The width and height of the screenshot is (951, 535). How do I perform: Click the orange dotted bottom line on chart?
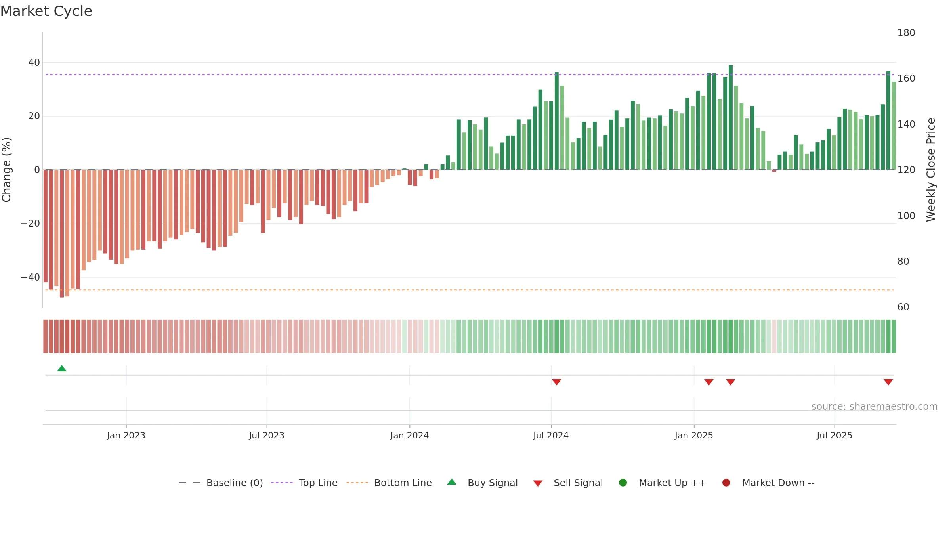coord(470,290)
